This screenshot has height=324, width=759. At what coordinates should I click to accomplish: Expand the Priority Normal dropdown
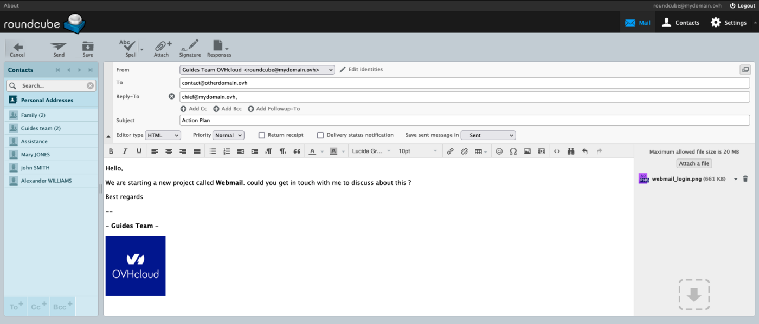click(x=228, y=135)
